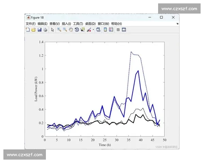Hide plot tools with gray square icon
The height and width of the screenshot is (163, 204).
(118, 30)
